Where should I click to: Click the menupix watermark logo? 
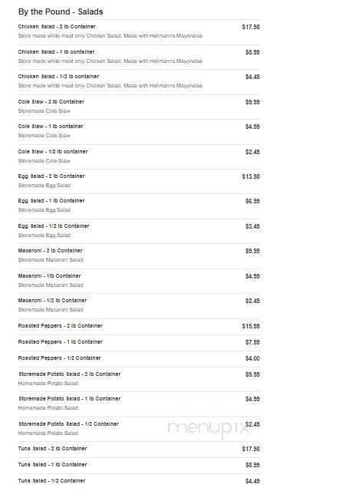(208, 429)
